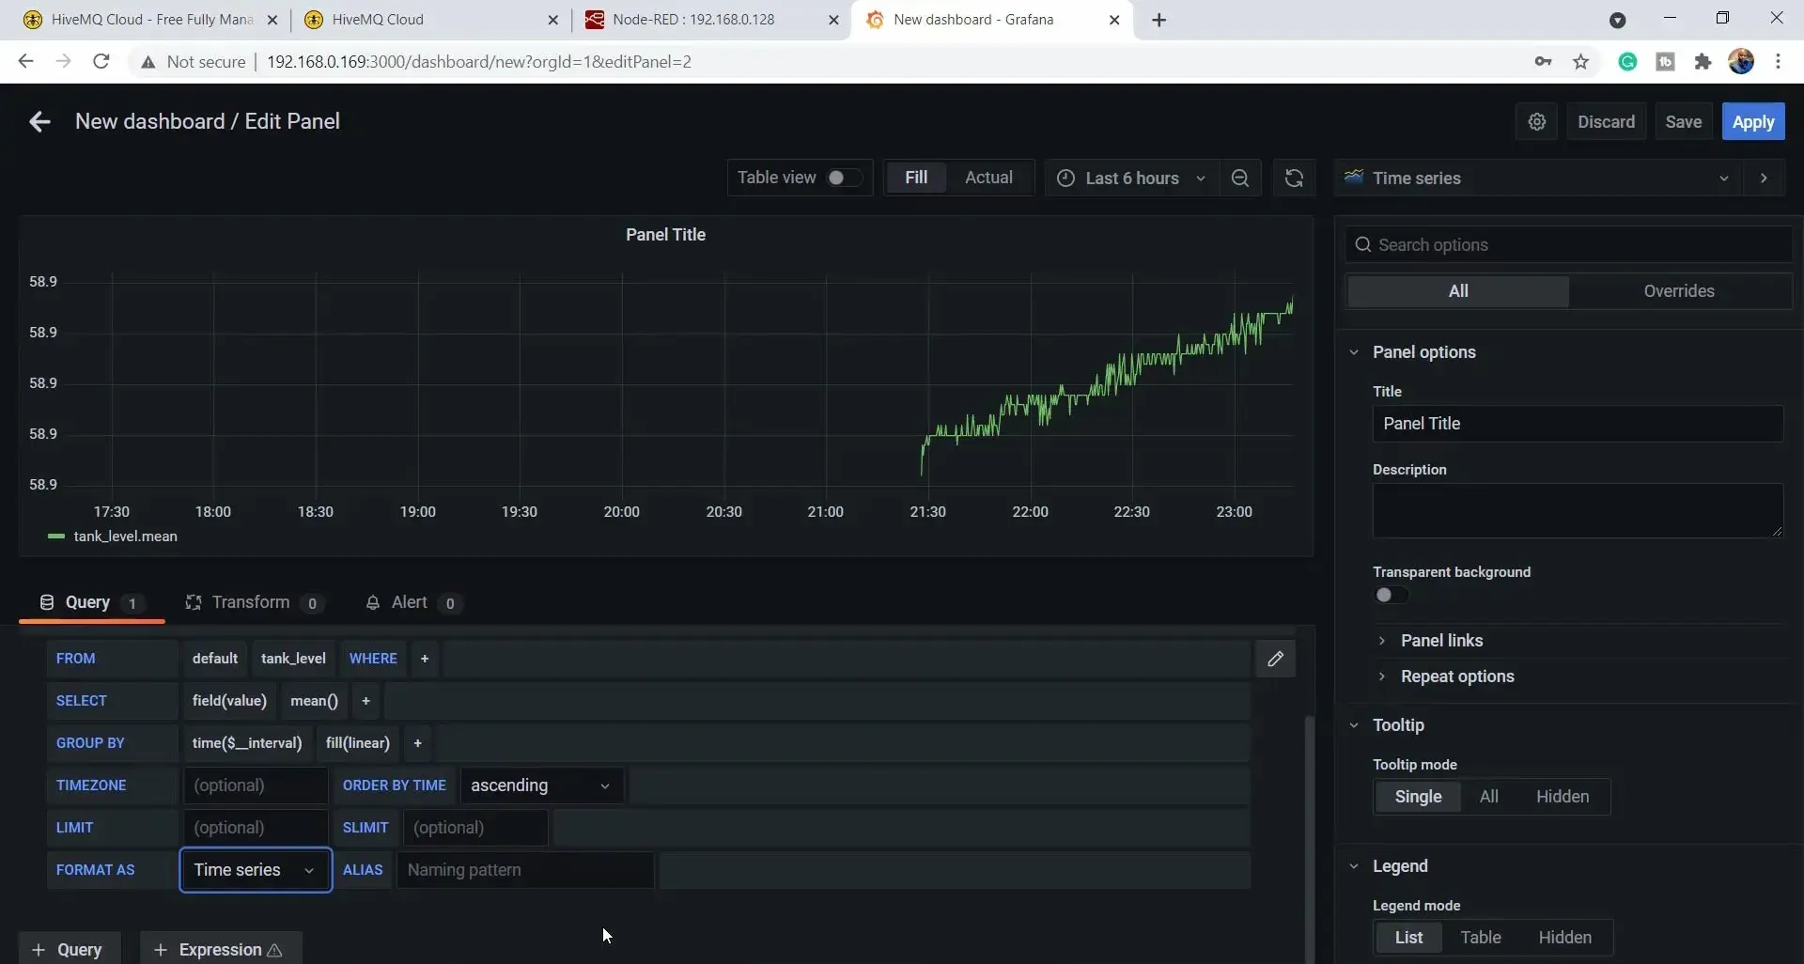Click the Search options field

coord(1569,245)
